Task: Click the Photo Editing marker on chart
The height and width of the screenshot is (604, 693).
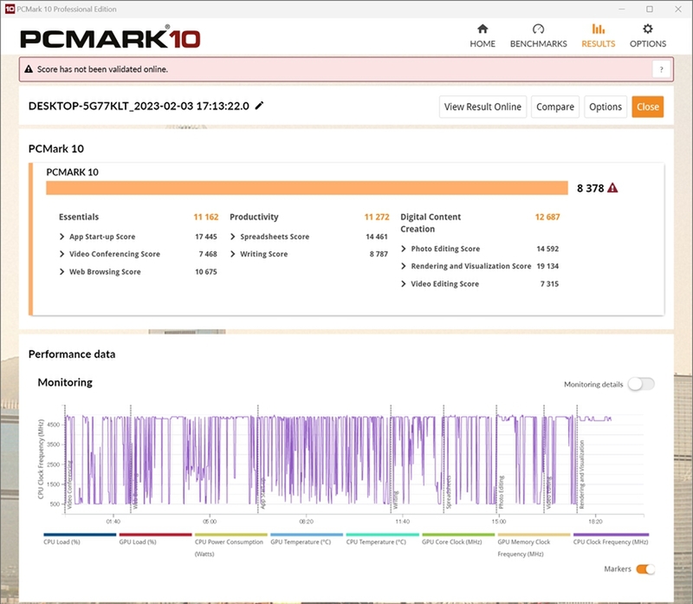Action: pyautogui.click(x=502, y=492)
